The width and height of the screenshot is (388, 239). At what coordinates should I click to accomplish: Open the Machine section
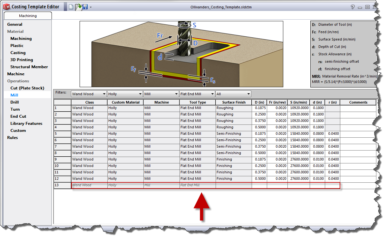tap(16, 74)
